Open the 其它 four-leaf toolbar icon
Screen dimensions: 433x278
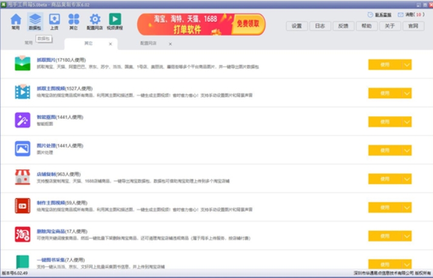pos(74,22)
